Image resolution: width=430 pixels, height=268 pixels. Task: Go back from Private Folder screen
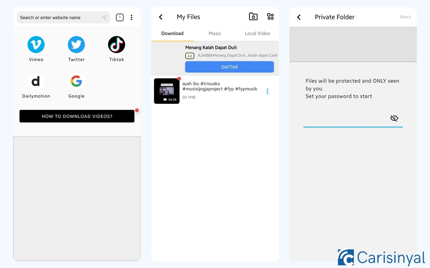click(x=299, y=17)
